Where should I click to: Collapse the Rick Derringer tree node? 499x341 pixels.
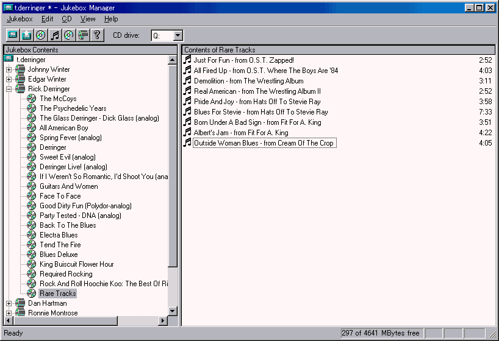pos(9,89)
